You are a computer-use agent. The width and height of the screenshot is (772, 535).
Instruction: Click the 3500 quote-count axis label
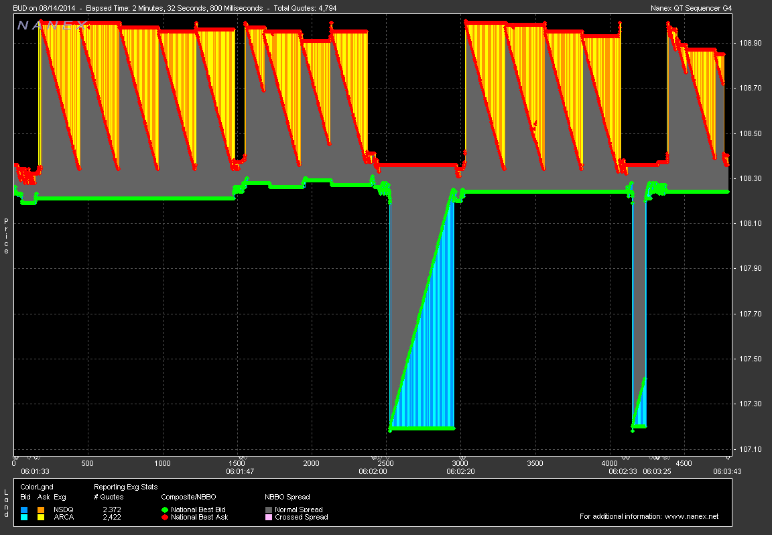pos(535,463)
